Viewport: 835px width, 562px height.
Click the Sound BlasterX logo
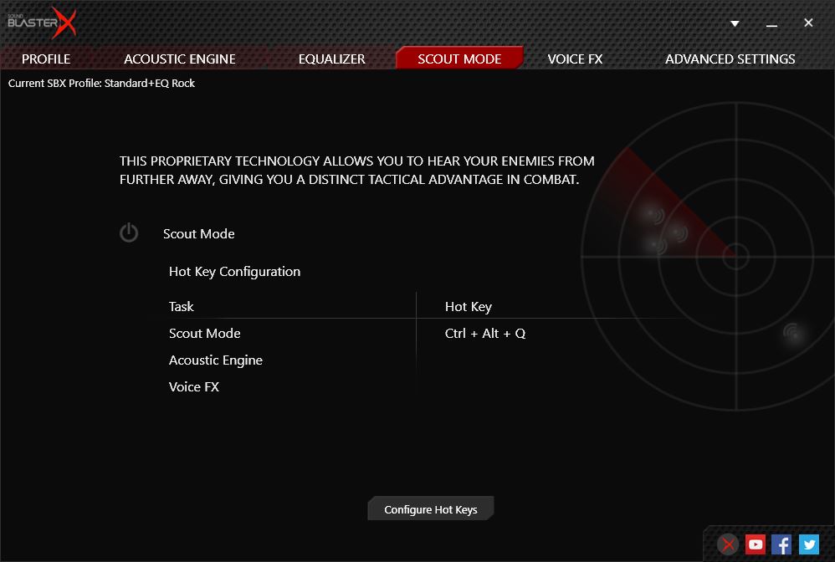[x=42, y=23]
